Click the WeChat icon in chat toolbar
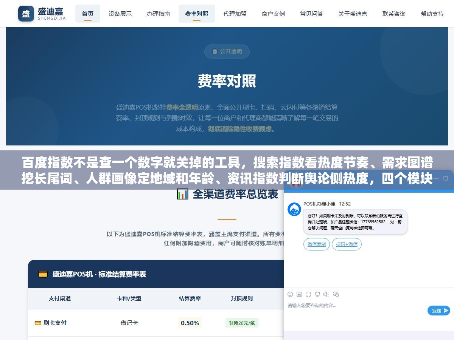Viewport: 454px width, 340px height. point(336,294)
